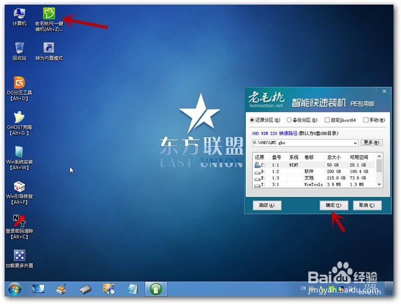The height and width of the screenshot is (304, 401).
Task: Open the 回收站 recycle bin icon
Action: [20, 51]
